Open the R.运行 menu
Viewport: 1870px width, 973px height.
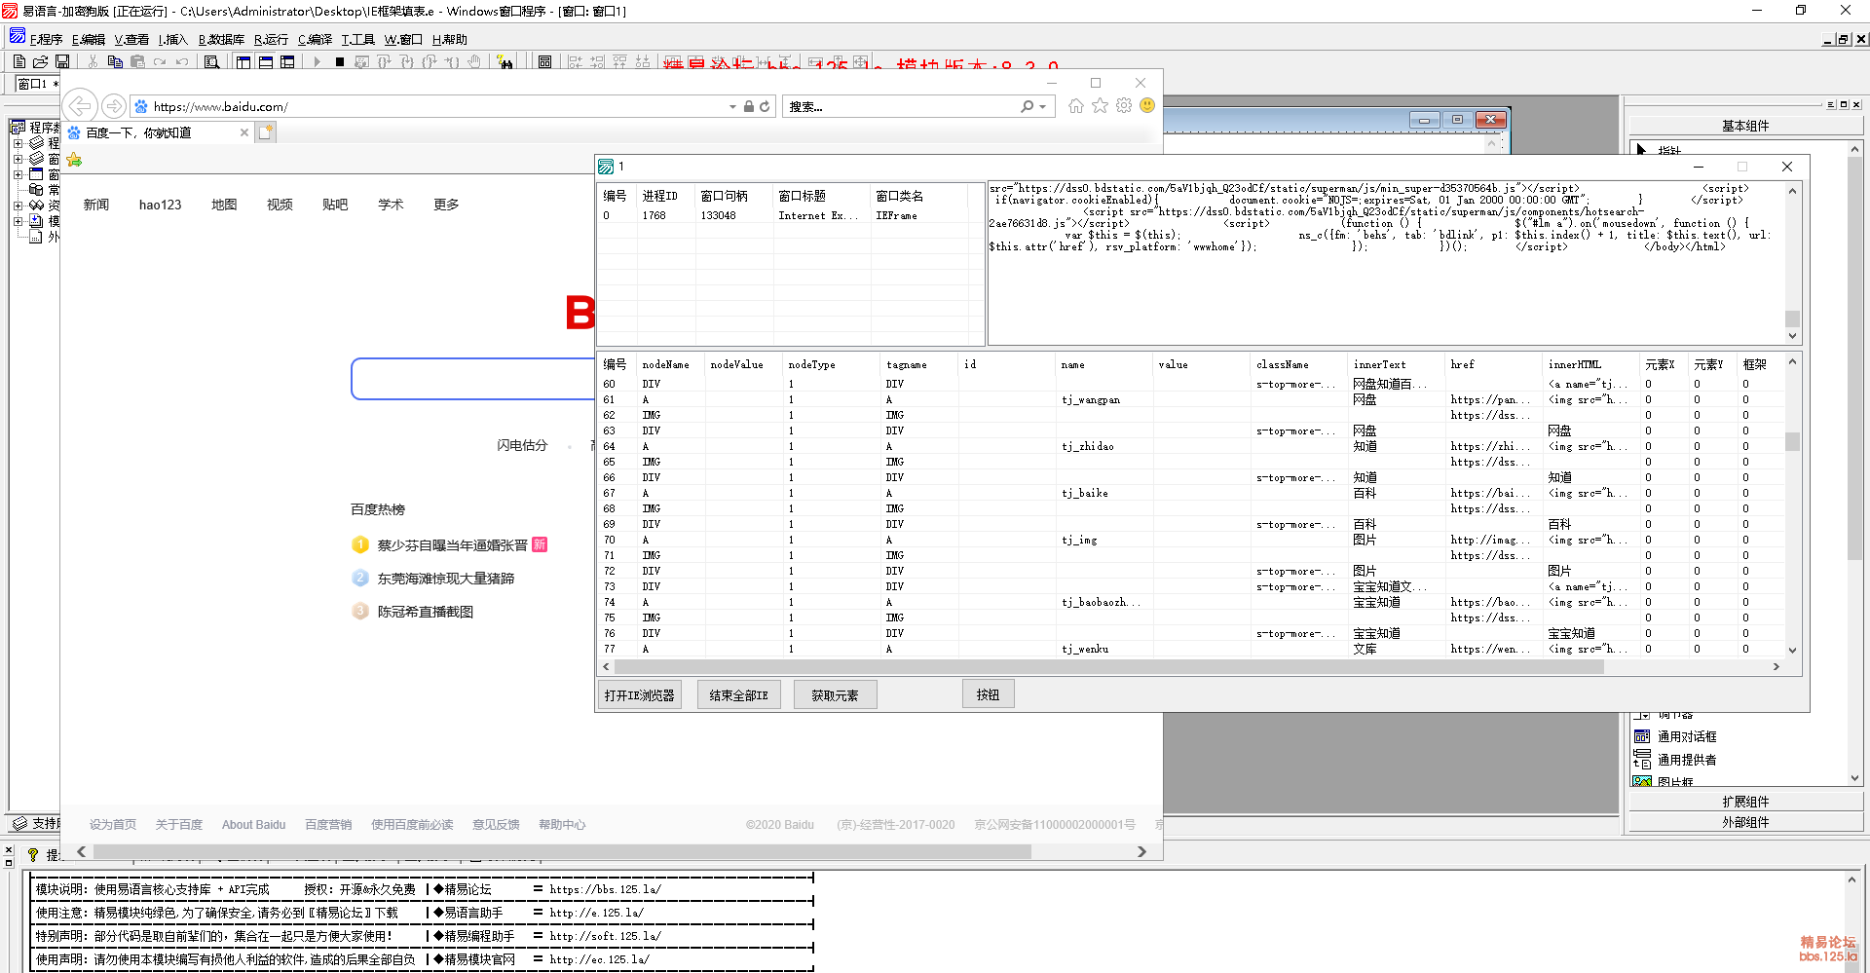tap(272, 39)
